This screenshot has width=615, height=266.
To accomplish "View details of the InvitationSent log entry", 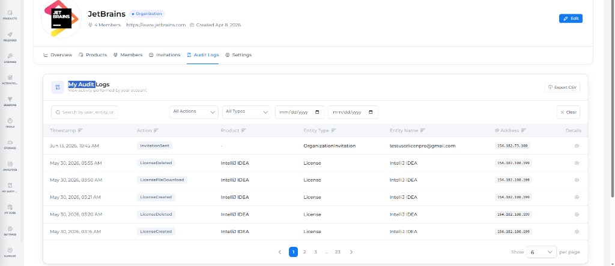I will click(x=577, y=146).
